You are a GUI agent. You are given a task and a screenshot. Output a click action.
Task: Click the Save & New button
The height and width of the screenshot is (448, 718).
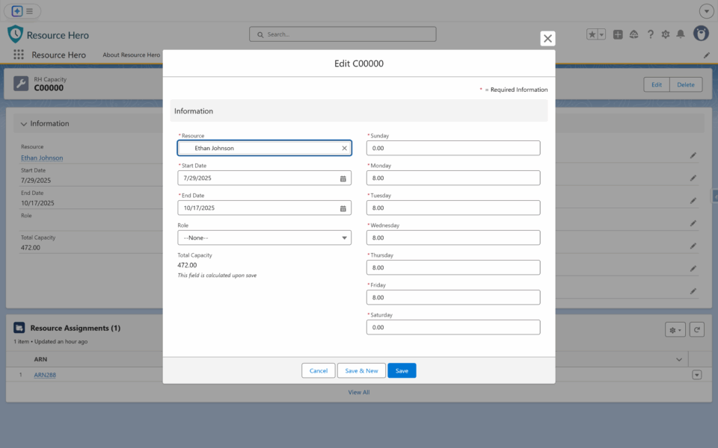click(x=361, y=371)
